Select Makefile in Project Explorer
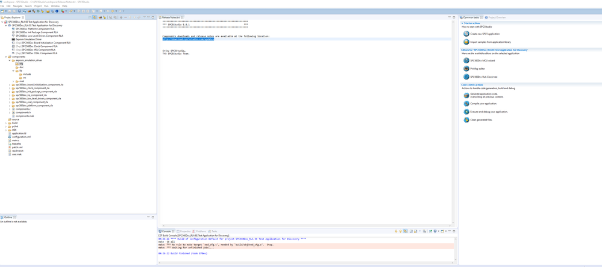This screenshot has height=267, width=602. coord(16,143)
